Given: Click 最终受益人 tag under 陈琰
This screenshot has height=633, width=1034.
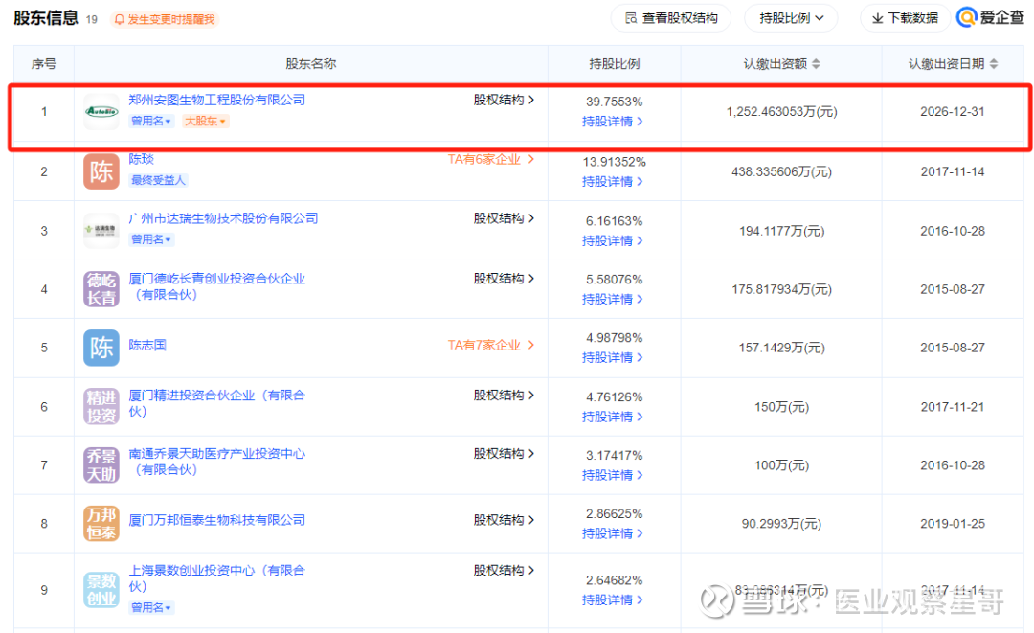Looking at the screenshot, I should (x=158, y=180).
